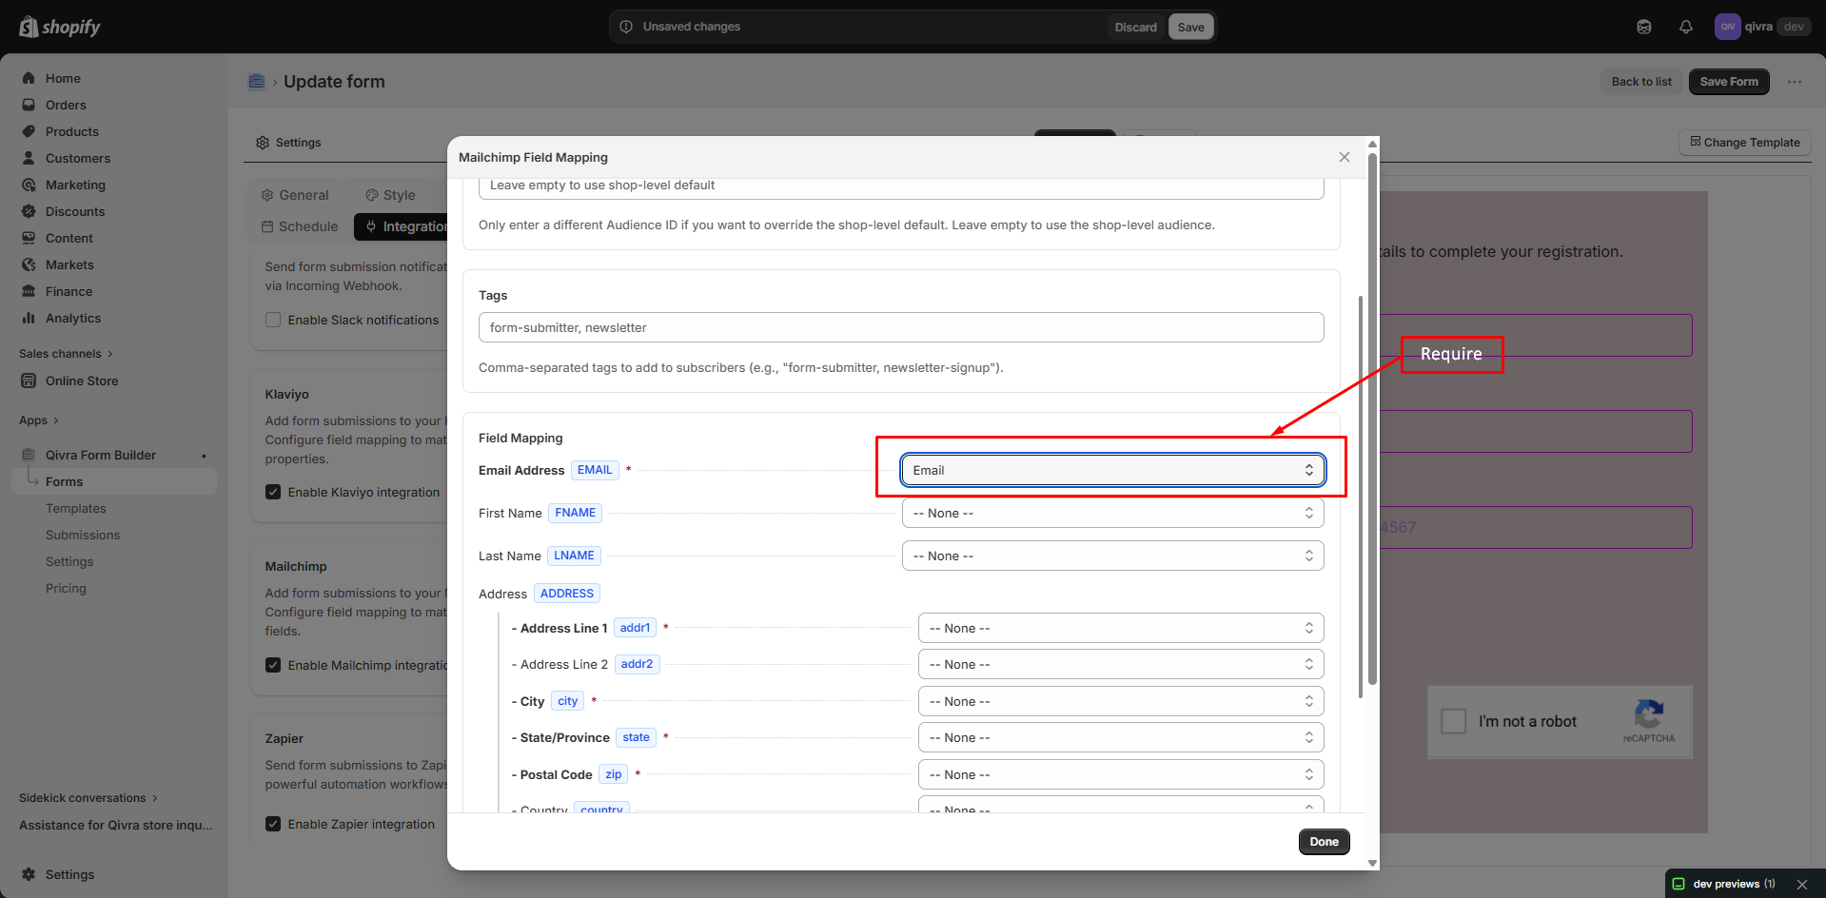Expand Sidekick conversations
The width and height of the screenshot is (1826, 898).
[x=88, y=798]
